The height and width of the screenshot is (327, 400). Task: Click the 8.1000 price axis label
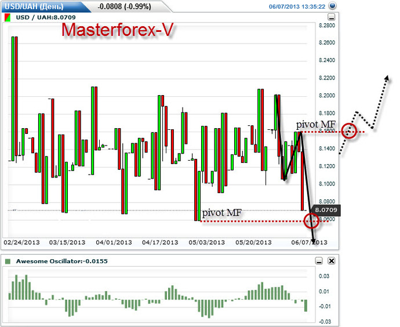pyautogui.click(x=327, y=184)
